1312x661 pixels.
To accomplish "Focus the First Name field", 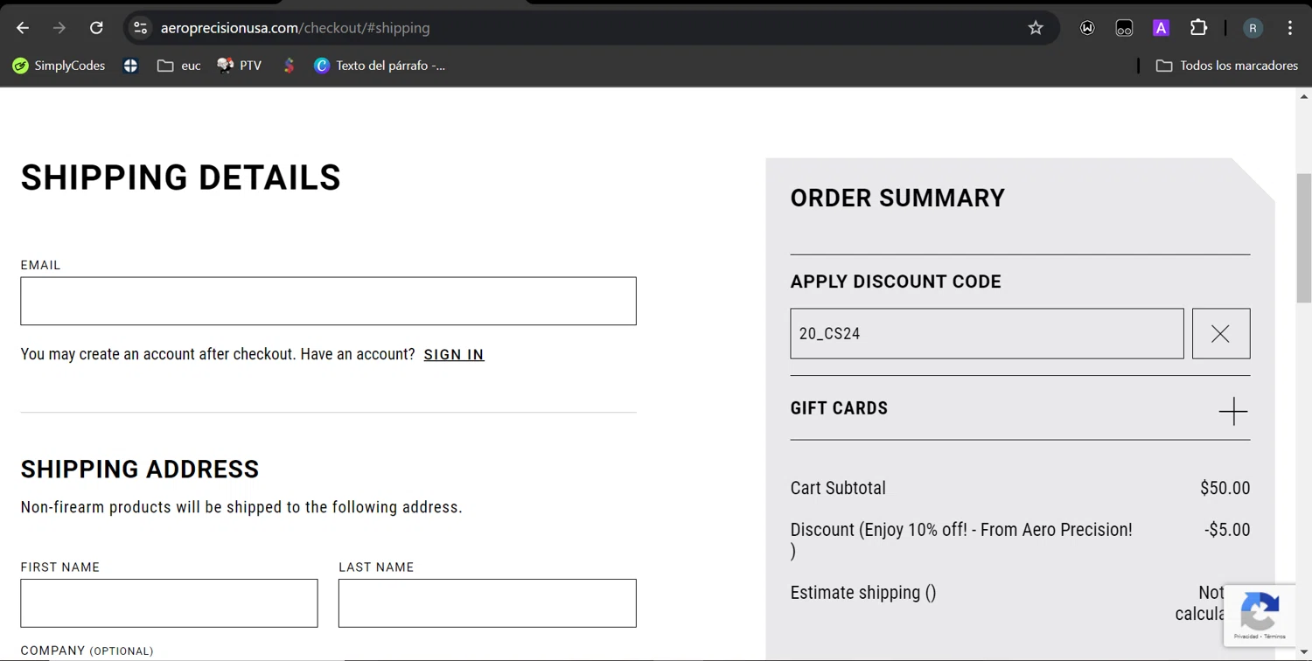I will (x=169, y=602).
